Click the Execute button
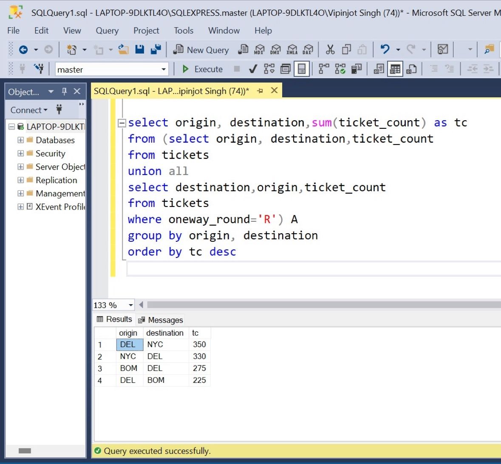The height and width of the screenshot is (464, 501). (x=203, y=69)
